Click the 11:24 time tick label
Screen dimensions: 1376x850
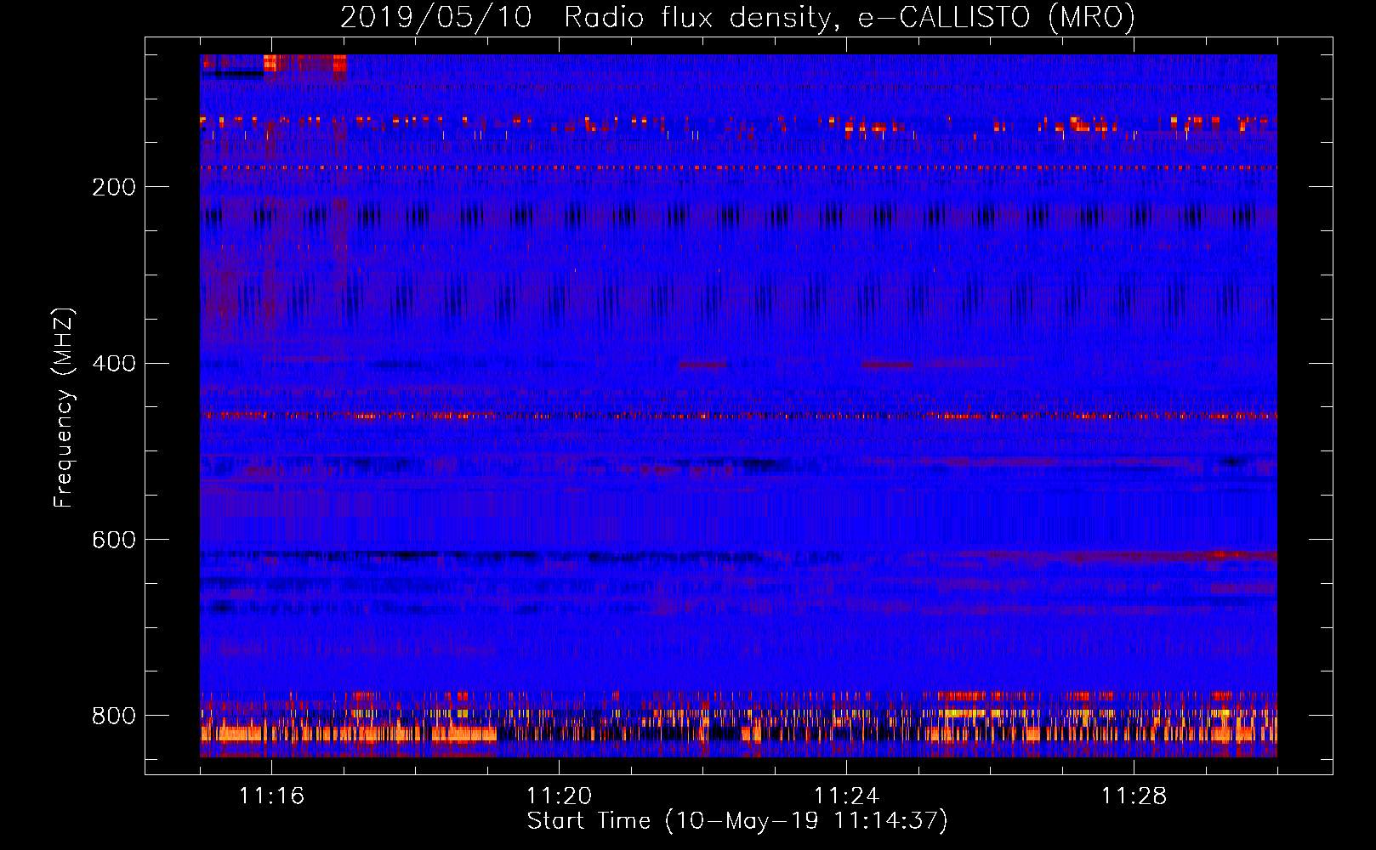pos(846,796)
